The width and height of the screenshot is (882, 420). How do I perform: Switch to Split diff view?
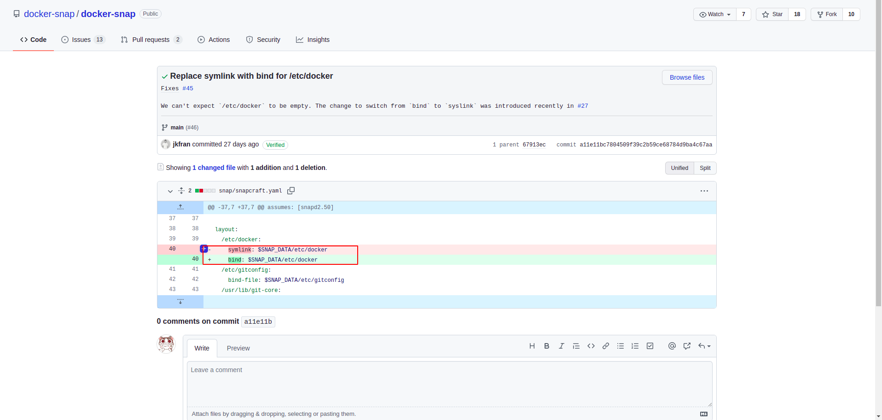[x=705, y=168]
